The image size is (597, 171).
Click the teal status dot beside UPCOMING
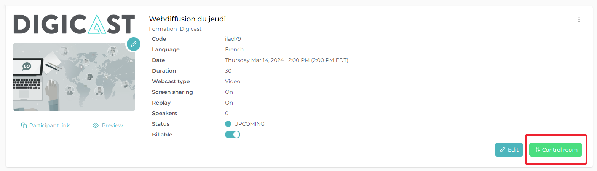(228, 124)
